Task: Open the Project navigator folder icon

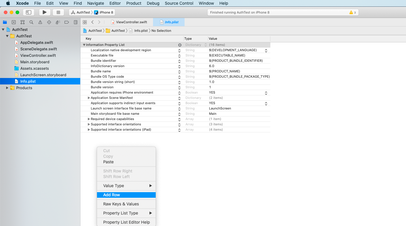Action: coord(5,22)
